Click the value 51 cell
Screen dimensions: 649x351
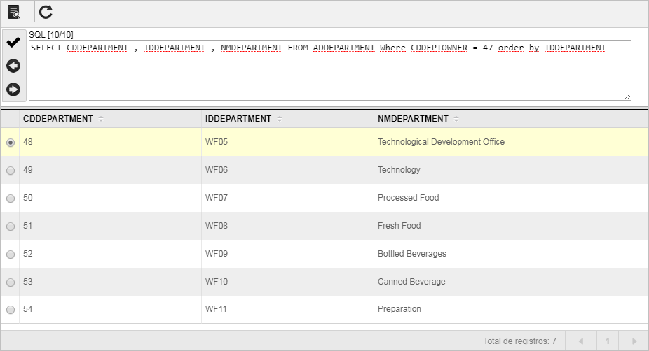[110, 226]
